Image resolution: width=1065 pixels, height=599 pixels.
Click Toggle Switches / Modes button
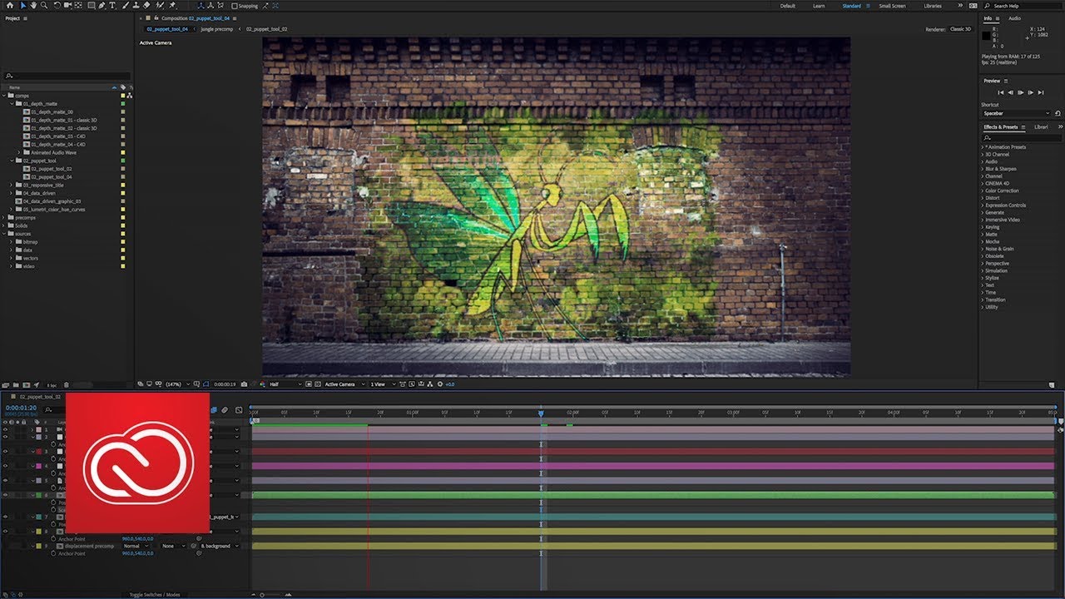[x=155, y=595]
